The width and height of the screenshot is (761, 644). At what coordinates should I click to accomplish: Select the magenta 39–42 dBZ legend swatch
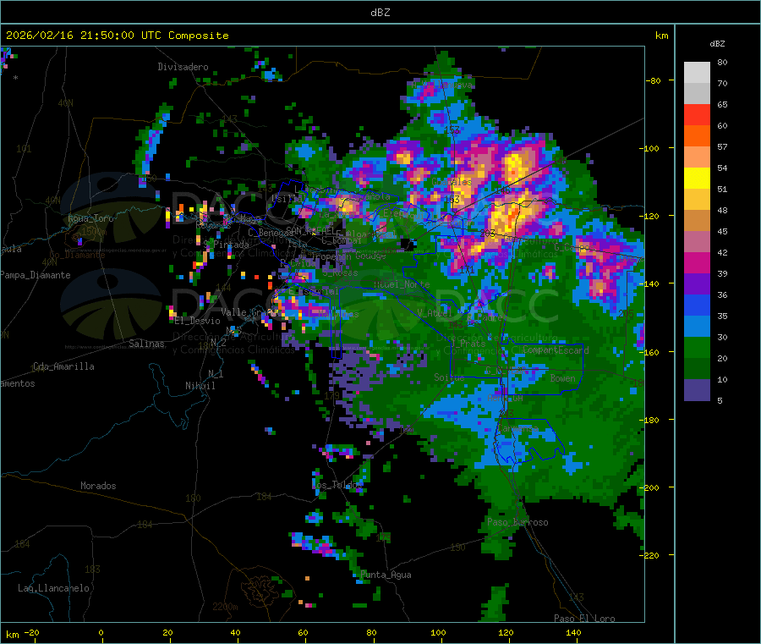click(x=697, y=263)
